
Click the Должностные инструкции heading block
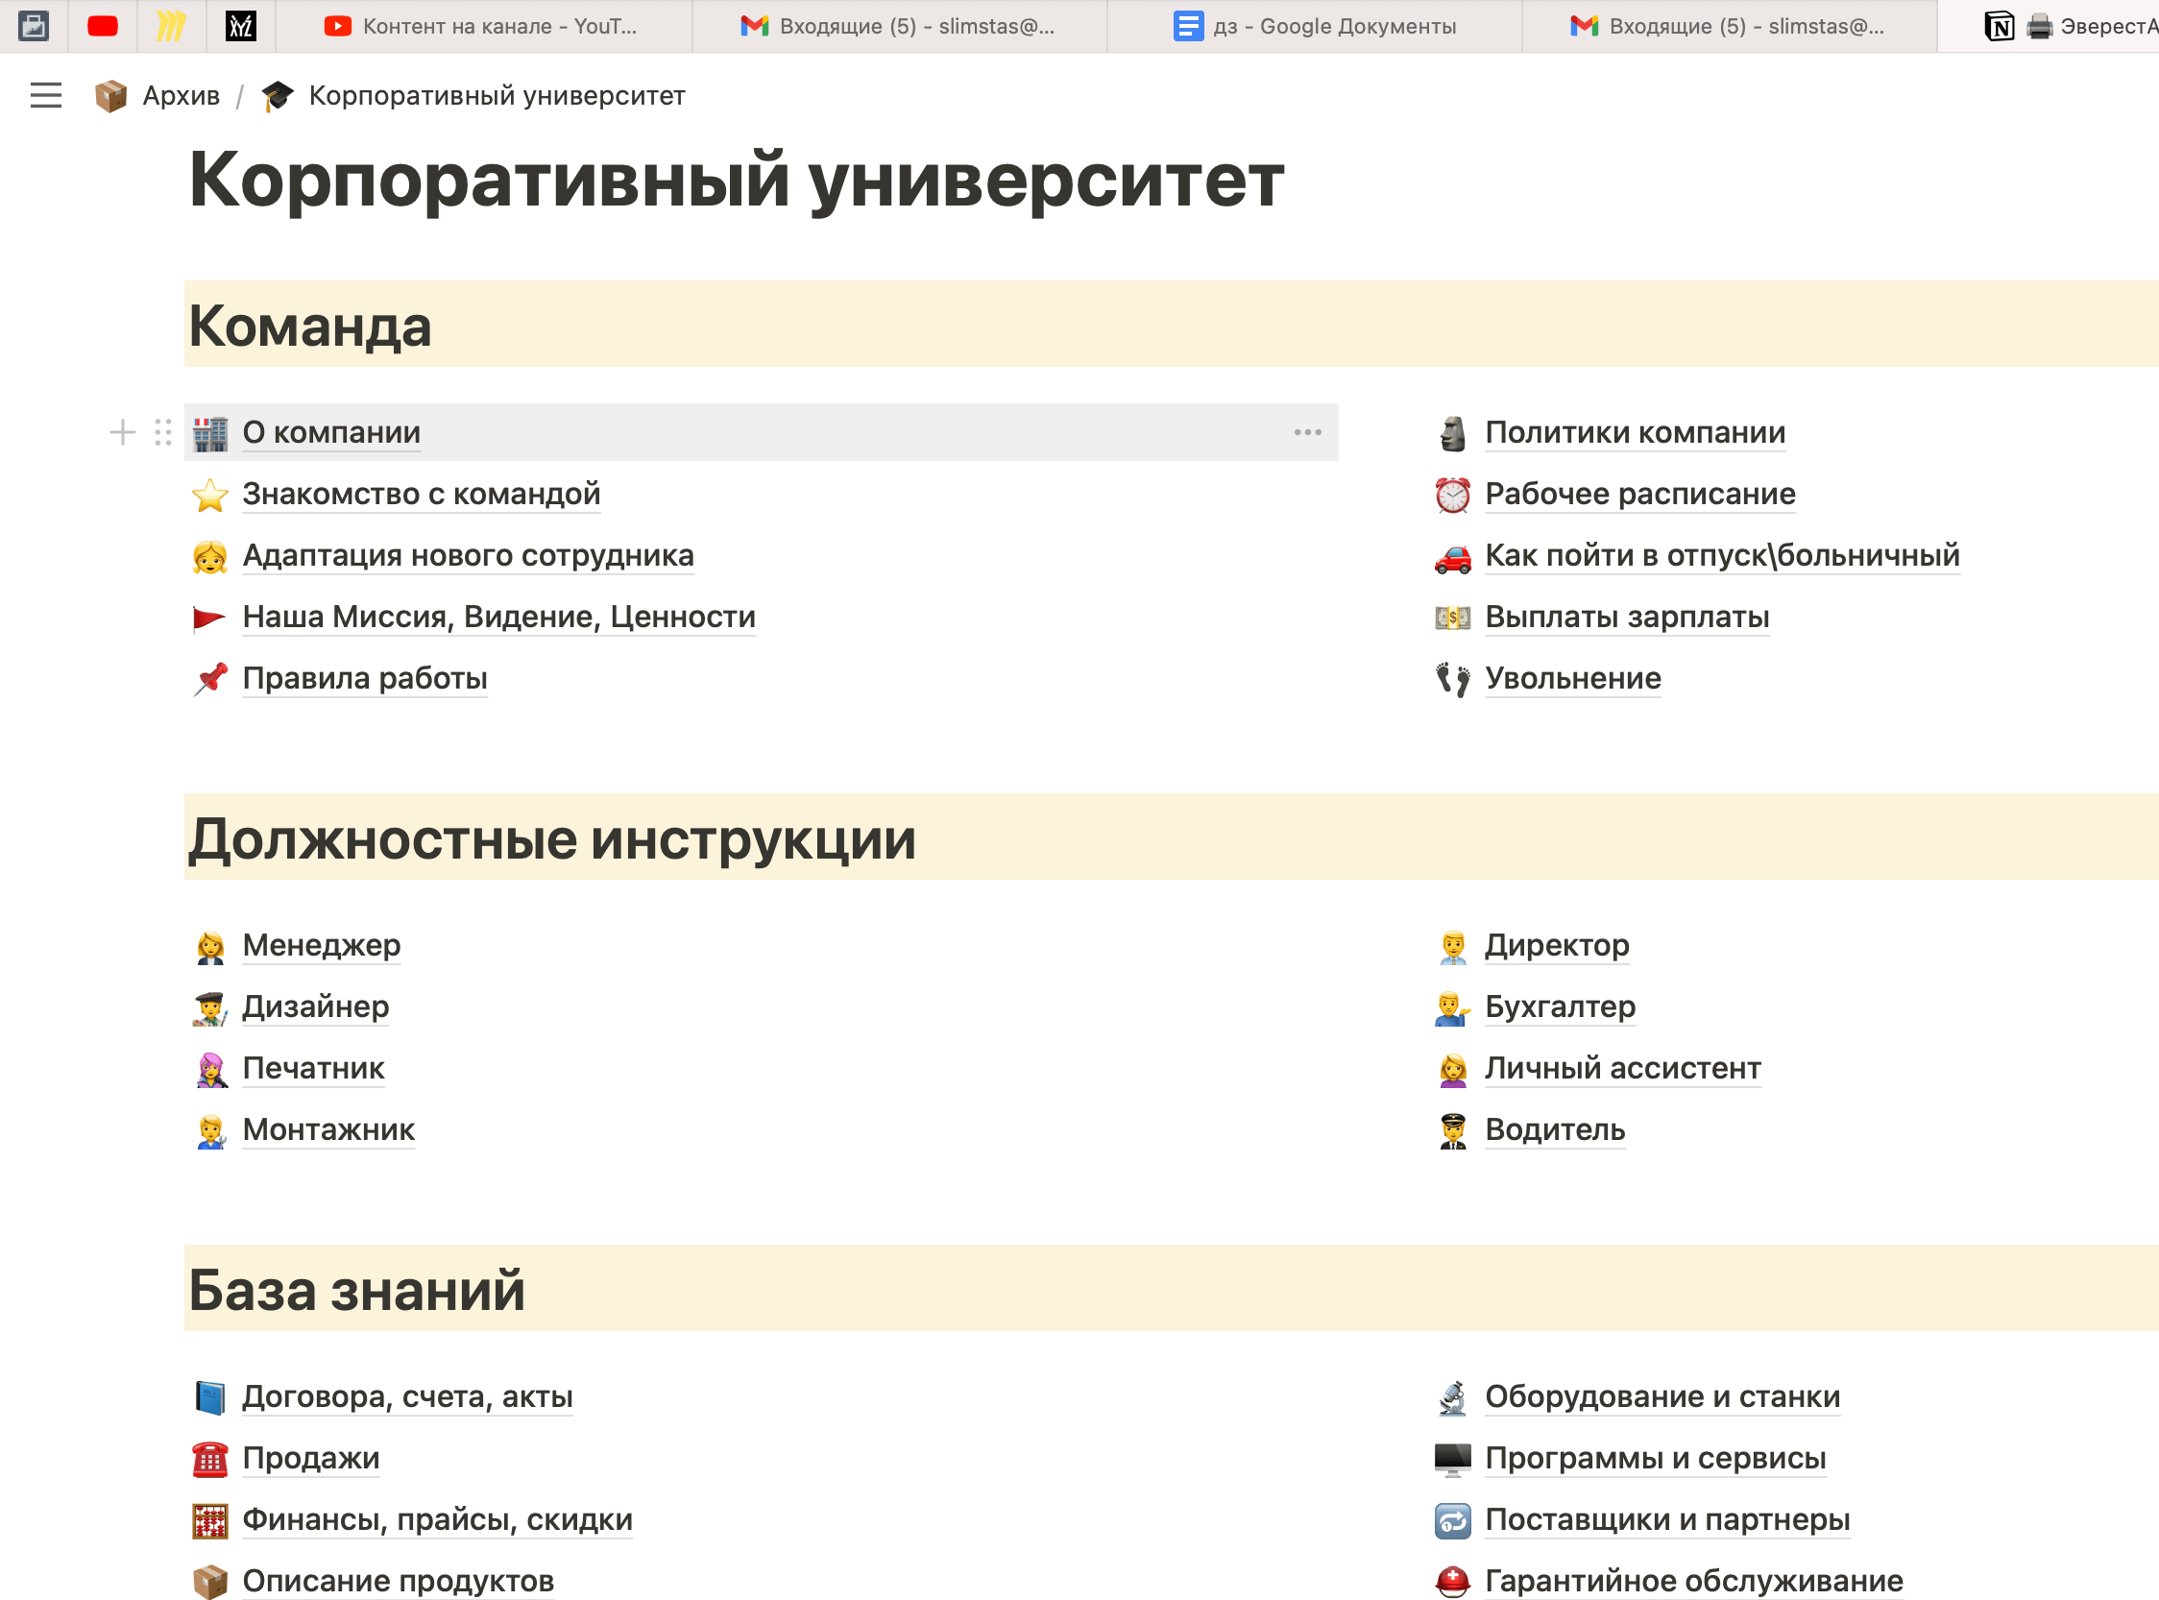[x=552, y=837]
